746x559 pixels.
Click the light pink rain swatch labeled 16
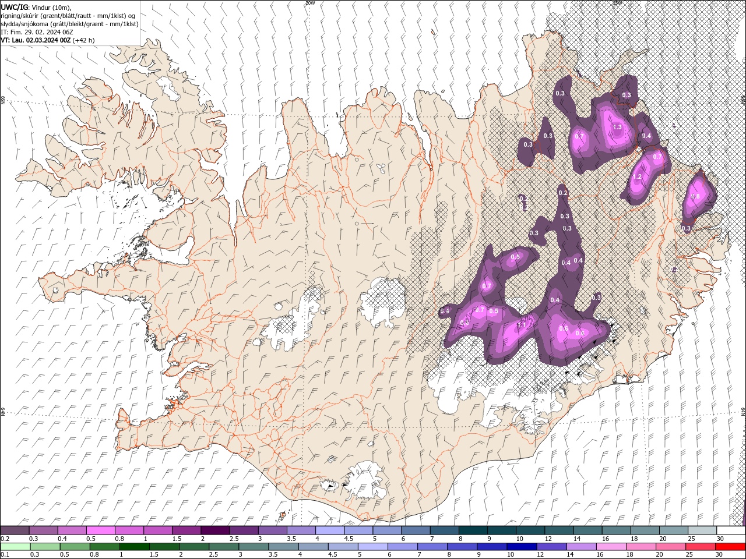[x=610, y=547]
